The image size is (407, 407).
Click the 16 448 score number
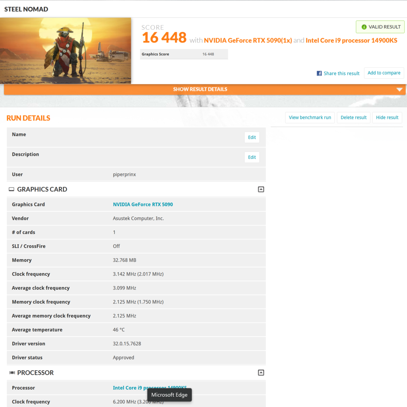(x=164, y=38)
